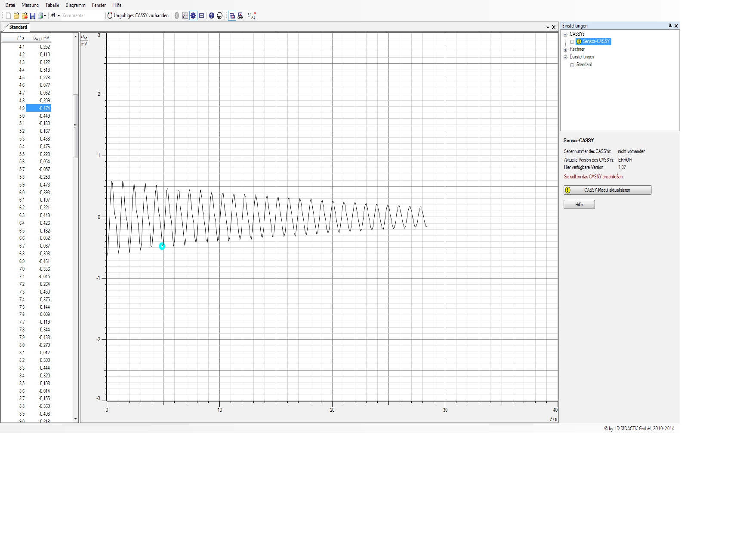Click the LD Didactic logo icon
This screenshot has width=755, height=533.
pyautogui.click(x=220, y=16)
